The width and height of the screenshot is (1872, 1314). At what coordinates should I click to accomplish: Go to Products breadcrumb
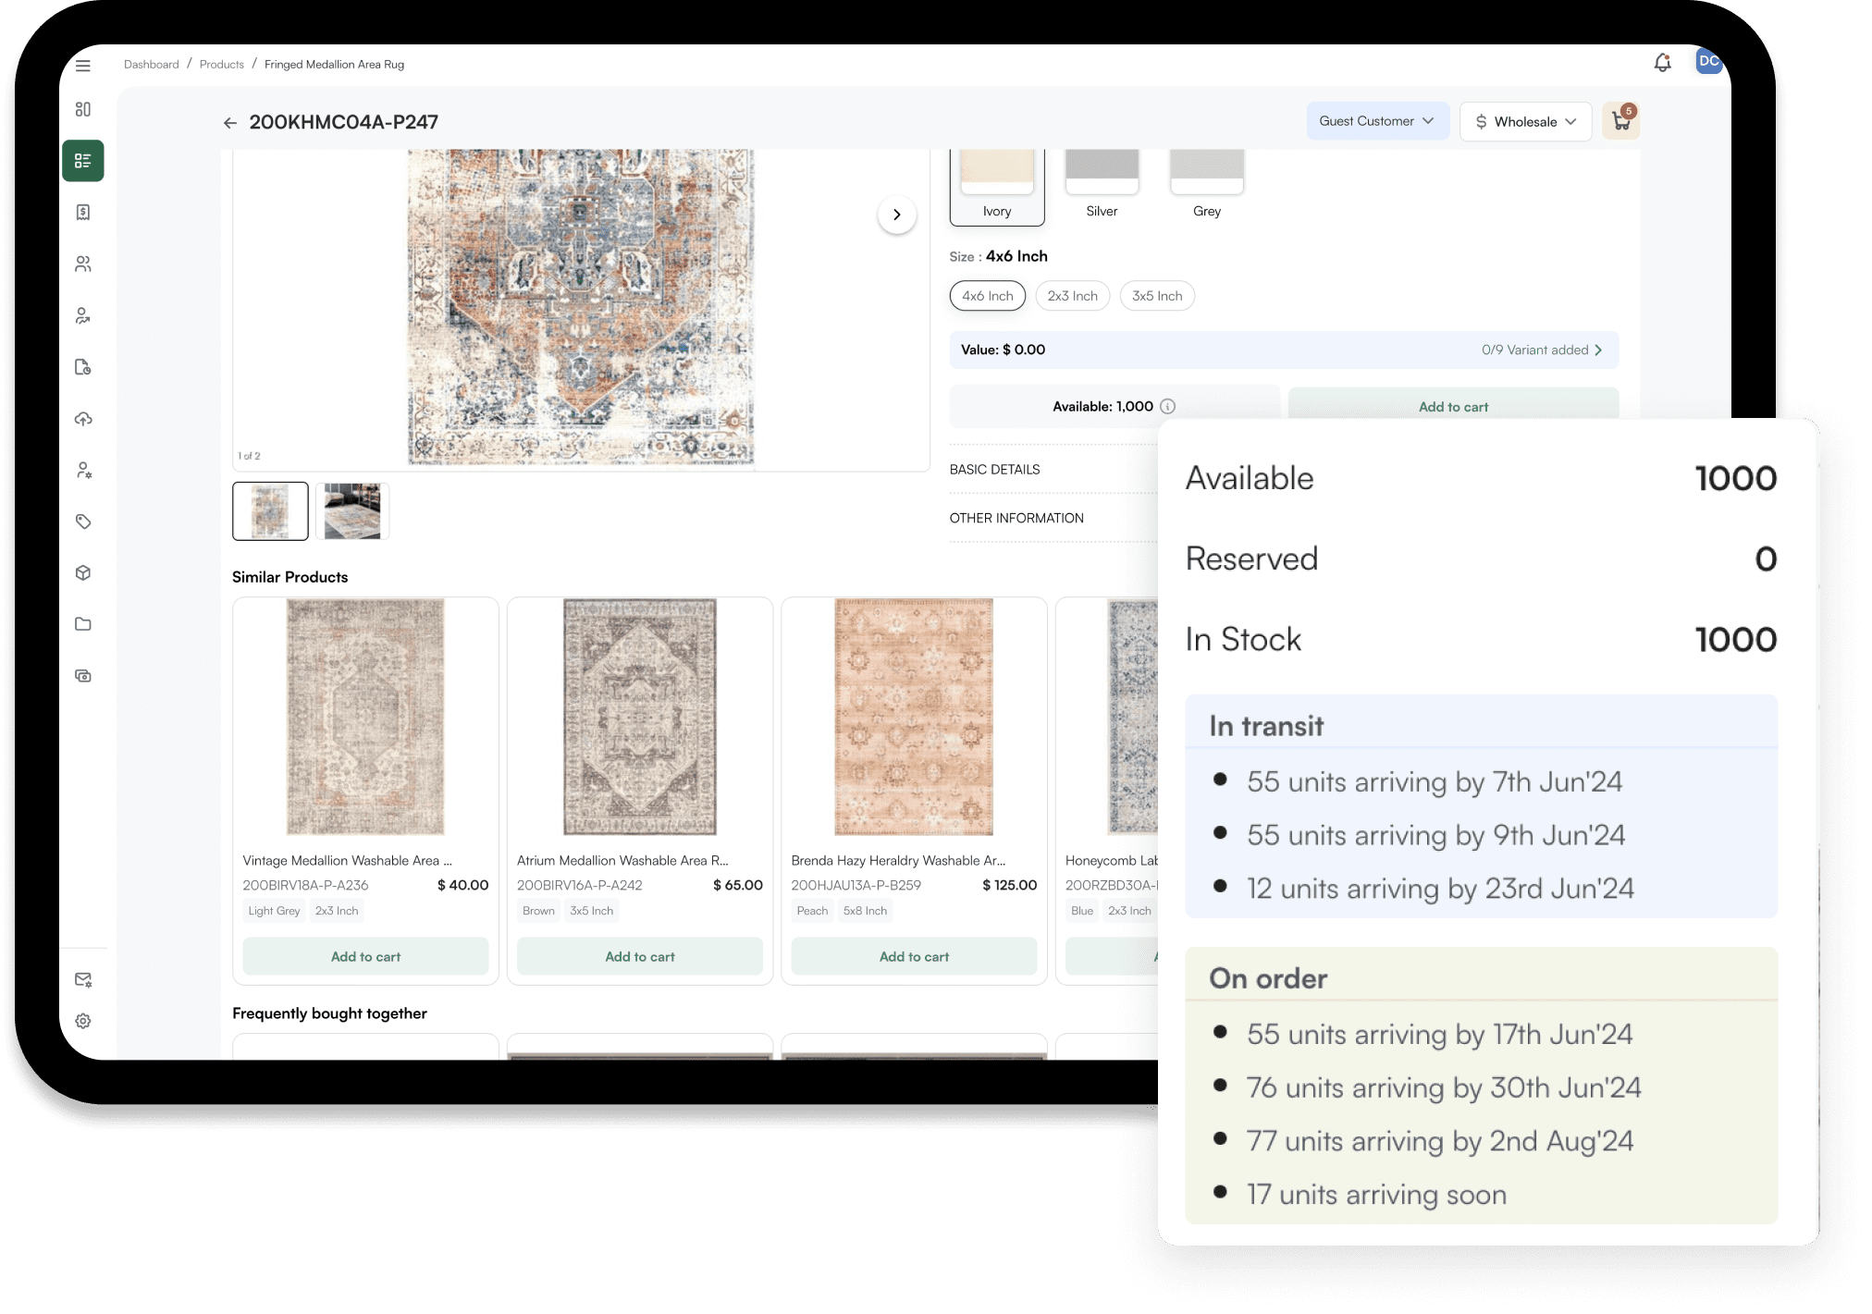tap(221, 65)
